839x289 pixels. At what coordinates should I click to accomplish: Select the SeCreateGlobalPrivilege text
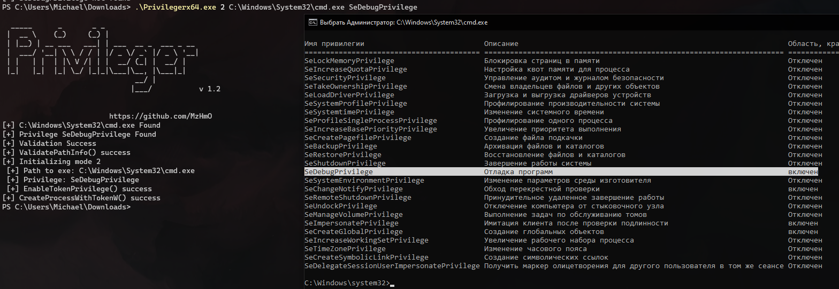[x=354, y=232]
